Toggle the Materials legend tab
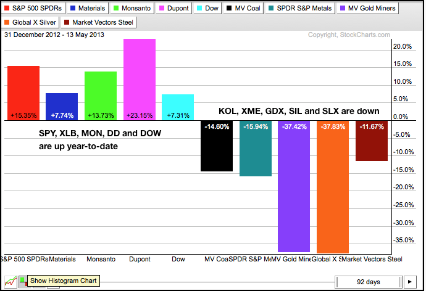 [x=88, y=8]
